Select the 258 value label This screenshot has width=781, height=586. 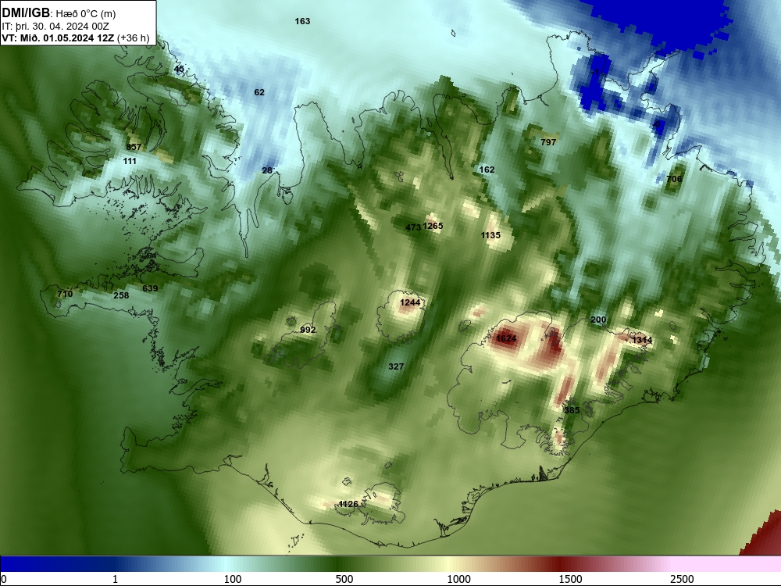click(121, 295)
